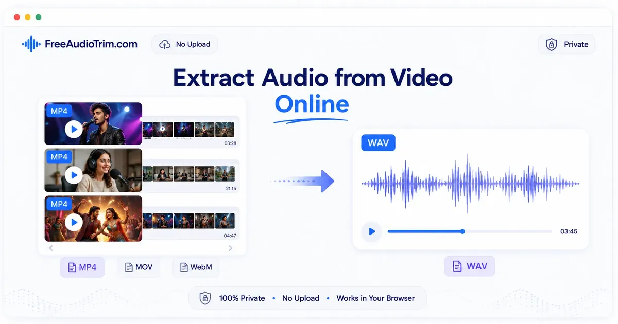
Task: Click the 21:15 duration label
Action: 231,189
